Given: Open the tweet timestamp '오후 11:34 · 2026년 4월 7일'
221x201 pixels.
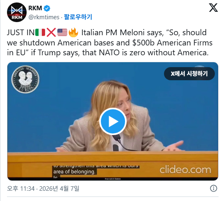Looking at the screenshot, I should pos(43,188).
